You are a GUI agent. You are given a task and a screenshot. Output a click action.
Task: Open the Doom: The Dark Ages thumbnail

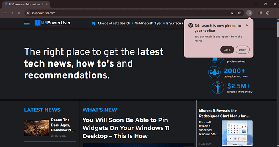pos(36,127)
